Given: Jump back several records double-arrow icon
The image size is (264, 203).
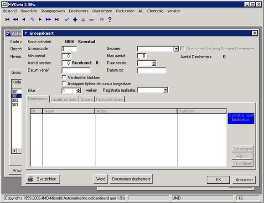Looking at the screenshot, I should coord(16,20).
